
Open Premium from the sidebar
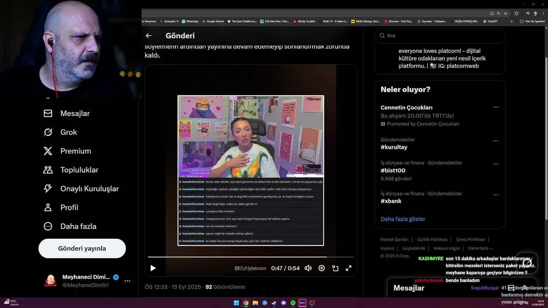tap(67, 151)
